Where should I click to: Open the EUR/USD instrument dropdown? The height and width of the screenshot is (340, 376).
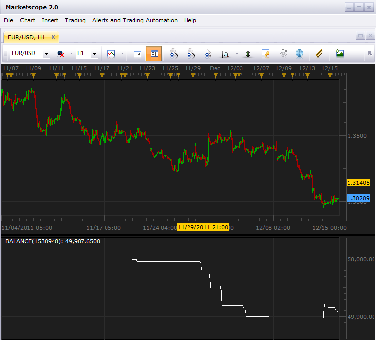pos(46,54)
